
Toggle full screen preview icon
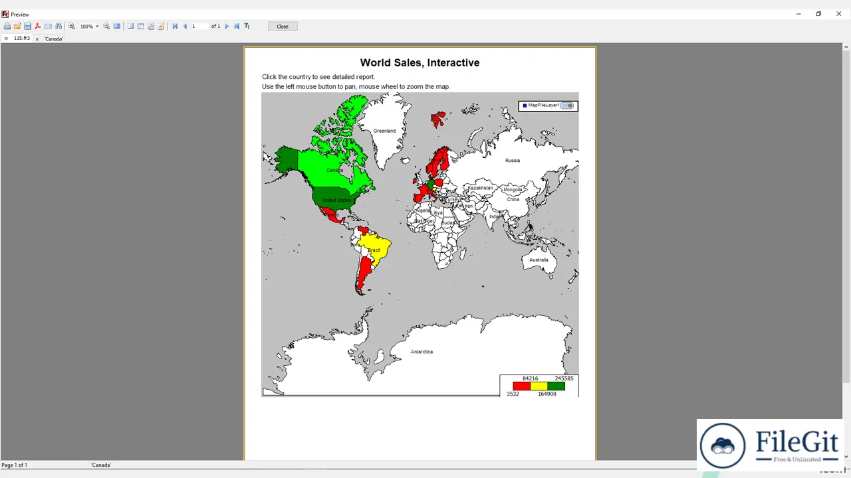(117, 27)
